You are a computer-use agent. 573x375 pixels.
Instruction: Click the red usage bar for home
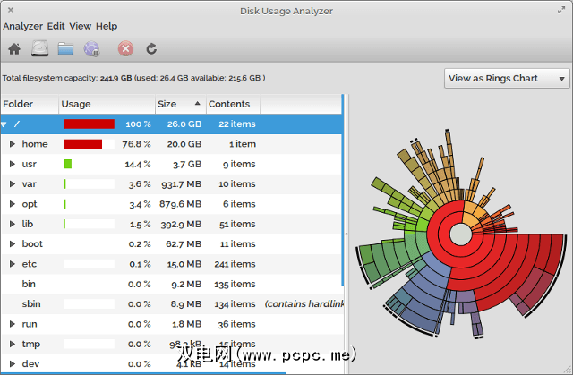coord(82,144)
